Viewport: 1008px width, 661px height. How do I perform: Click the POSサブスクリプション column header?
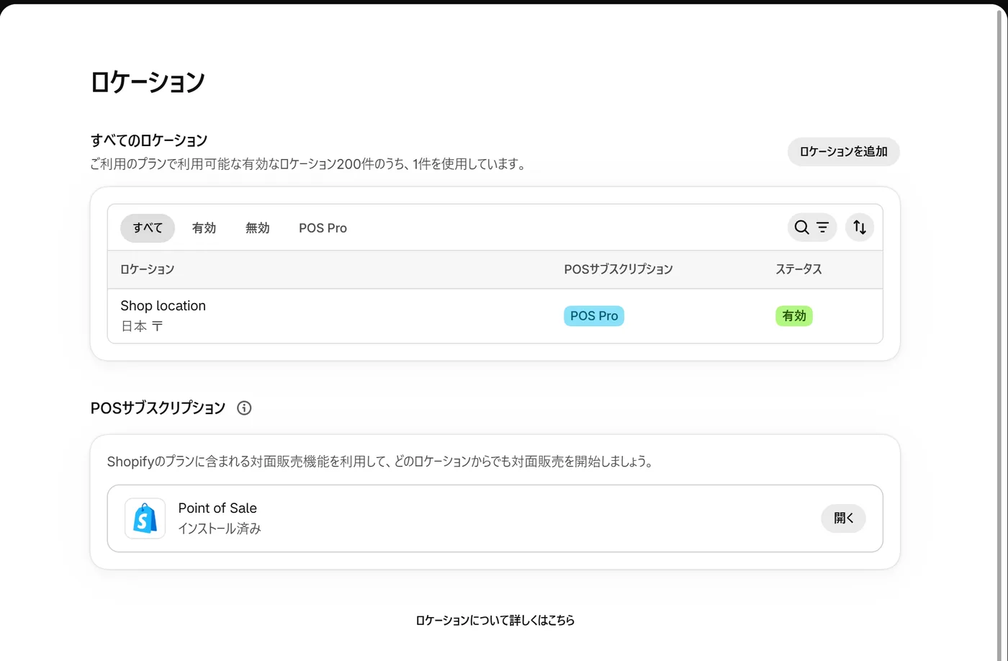[618, 269]
